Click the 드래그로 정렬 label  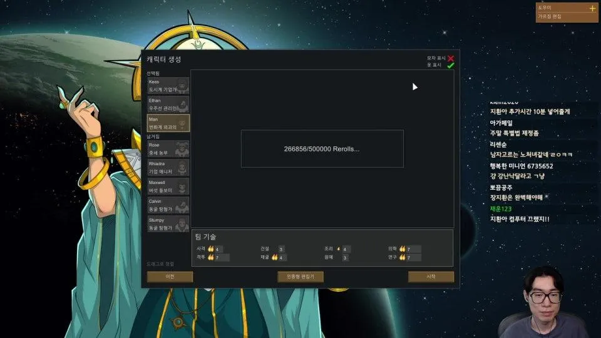161,264
